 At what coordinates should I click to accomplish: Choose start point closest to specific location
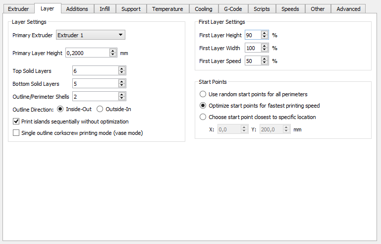pyautogui.click(x=203, y=117)
